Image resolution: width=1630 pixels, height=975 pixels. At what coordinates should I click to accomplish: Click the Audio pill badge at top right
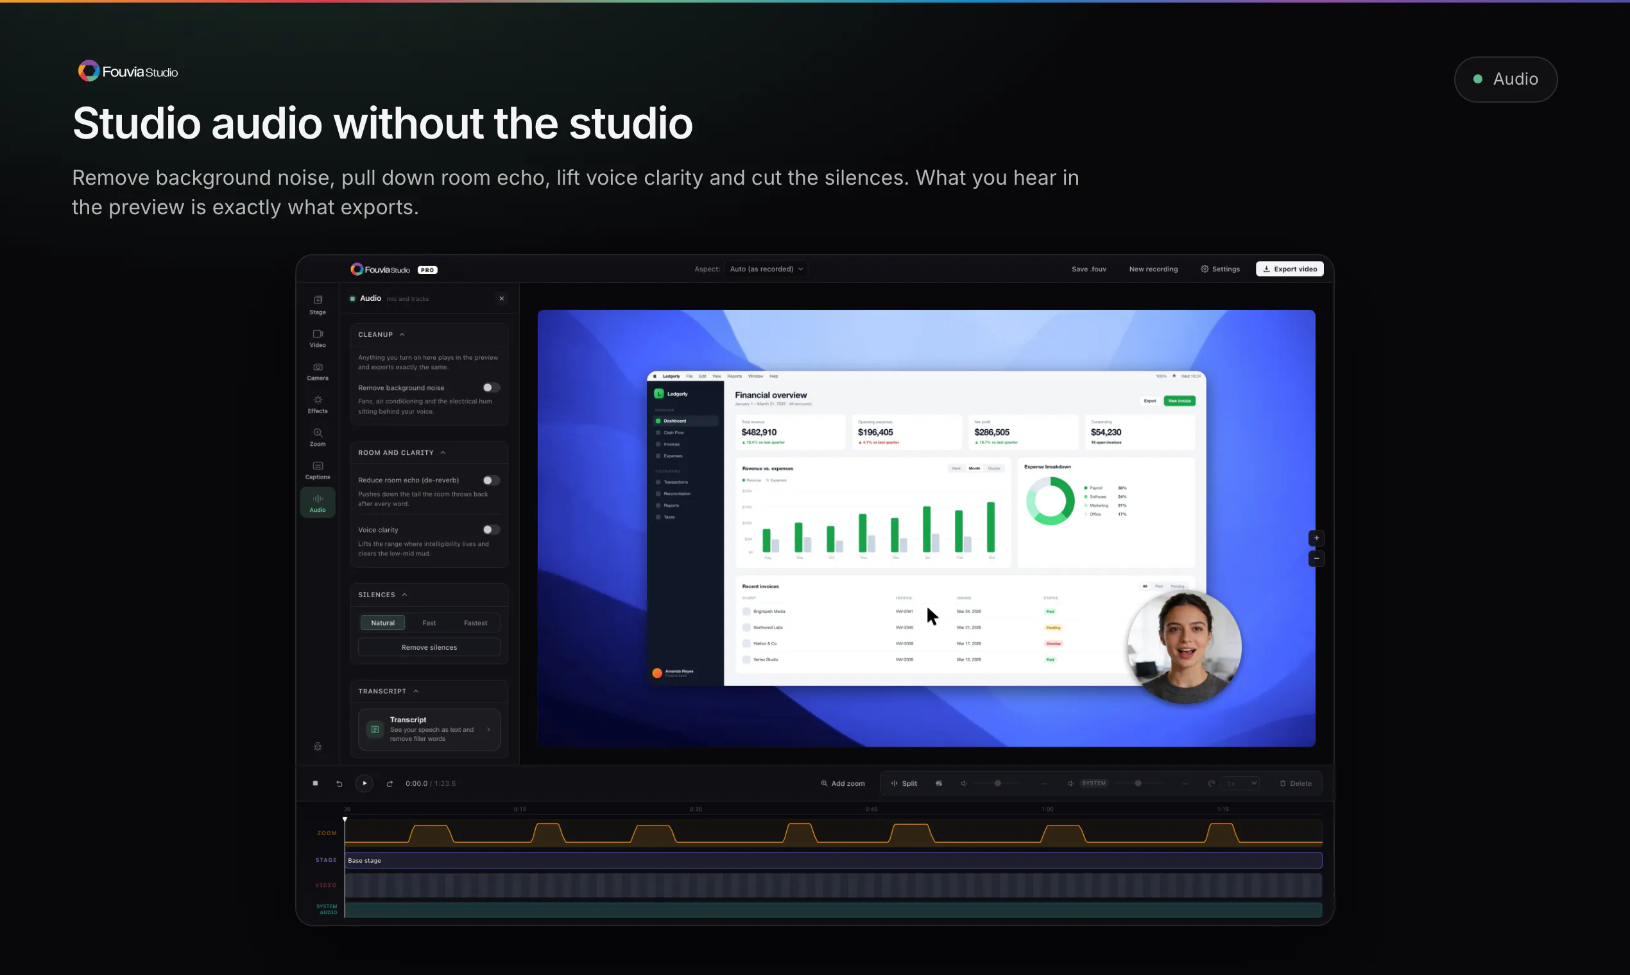pyautogui.click(x=1506, y=79)
